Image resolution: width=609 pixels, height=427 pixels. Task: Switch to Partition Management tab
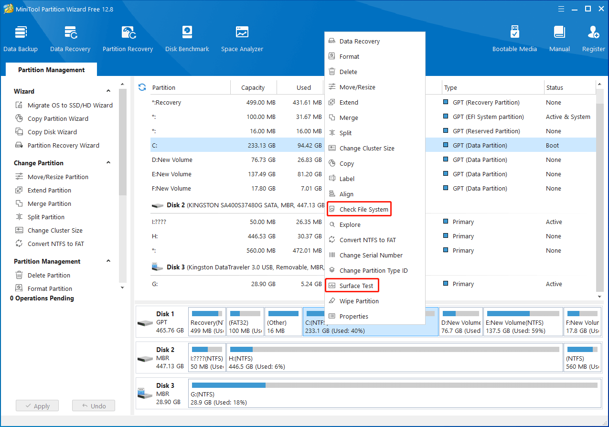[51, 70]
